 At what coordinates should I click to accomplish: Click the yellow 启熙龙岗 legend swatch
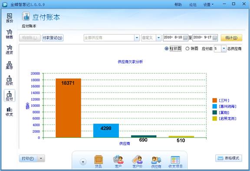tap(214, 118)
